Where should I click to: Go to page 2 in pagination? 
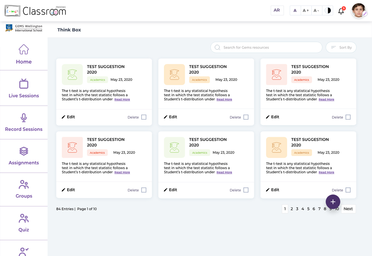(292, 209)
